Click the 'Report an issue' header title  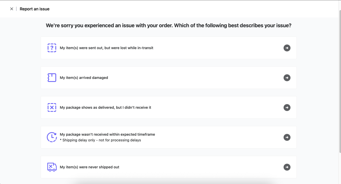(34, 9)
